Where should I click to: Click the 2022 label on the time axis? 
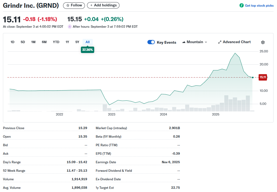coord(59,115)
